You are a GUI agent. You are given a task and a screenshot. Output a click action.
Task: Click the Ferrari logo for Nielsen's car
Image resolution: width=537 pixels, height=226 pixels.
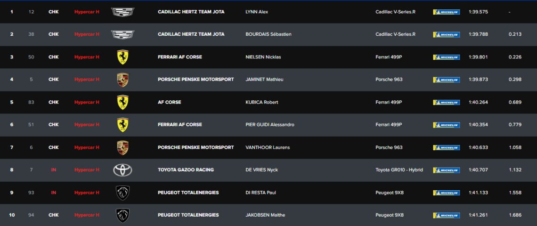pyautogui.click(x=122, y=57)
